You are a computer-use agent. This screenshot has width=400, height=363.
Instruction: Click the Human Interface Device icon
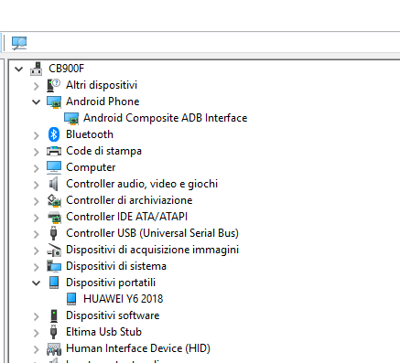click(54, 349)
